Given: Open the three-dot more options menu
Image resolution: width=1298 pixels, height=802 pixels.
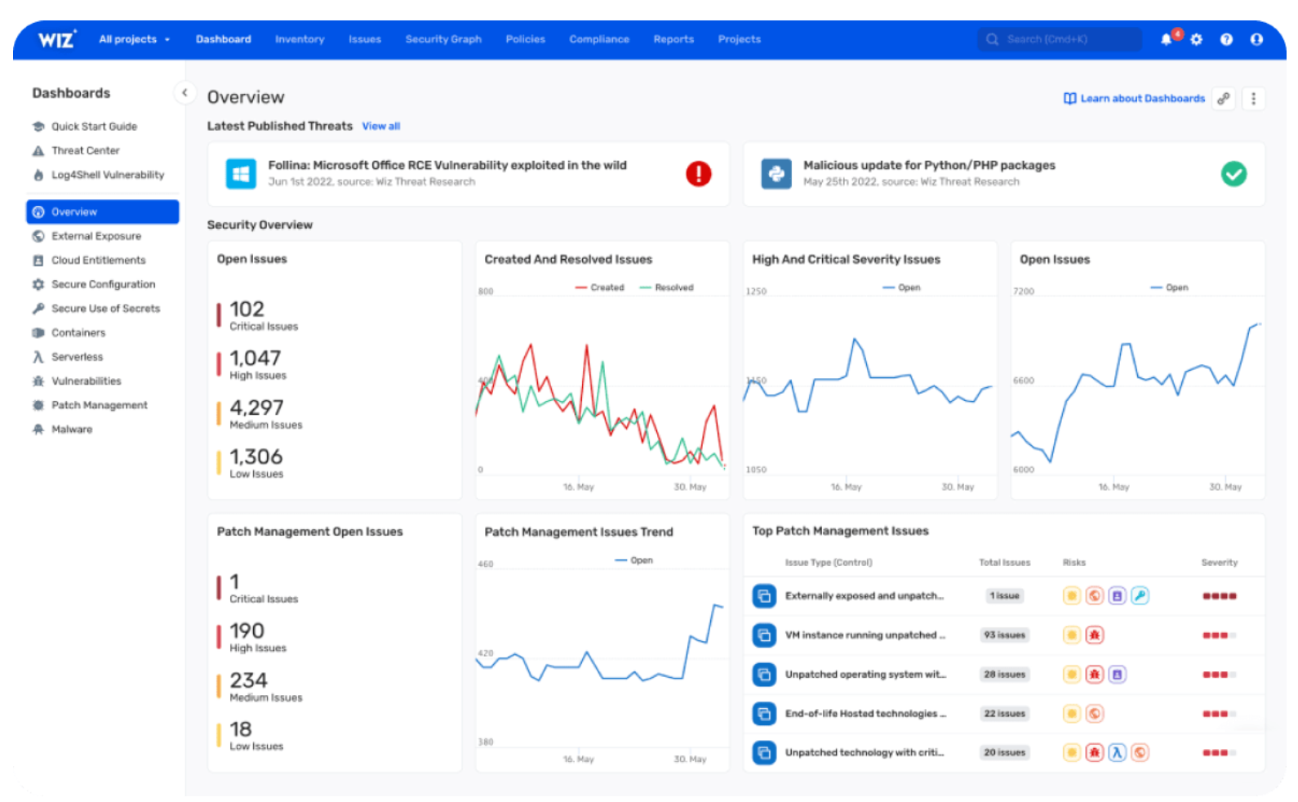Looking at the screenshot, I should click(1253, 99).
